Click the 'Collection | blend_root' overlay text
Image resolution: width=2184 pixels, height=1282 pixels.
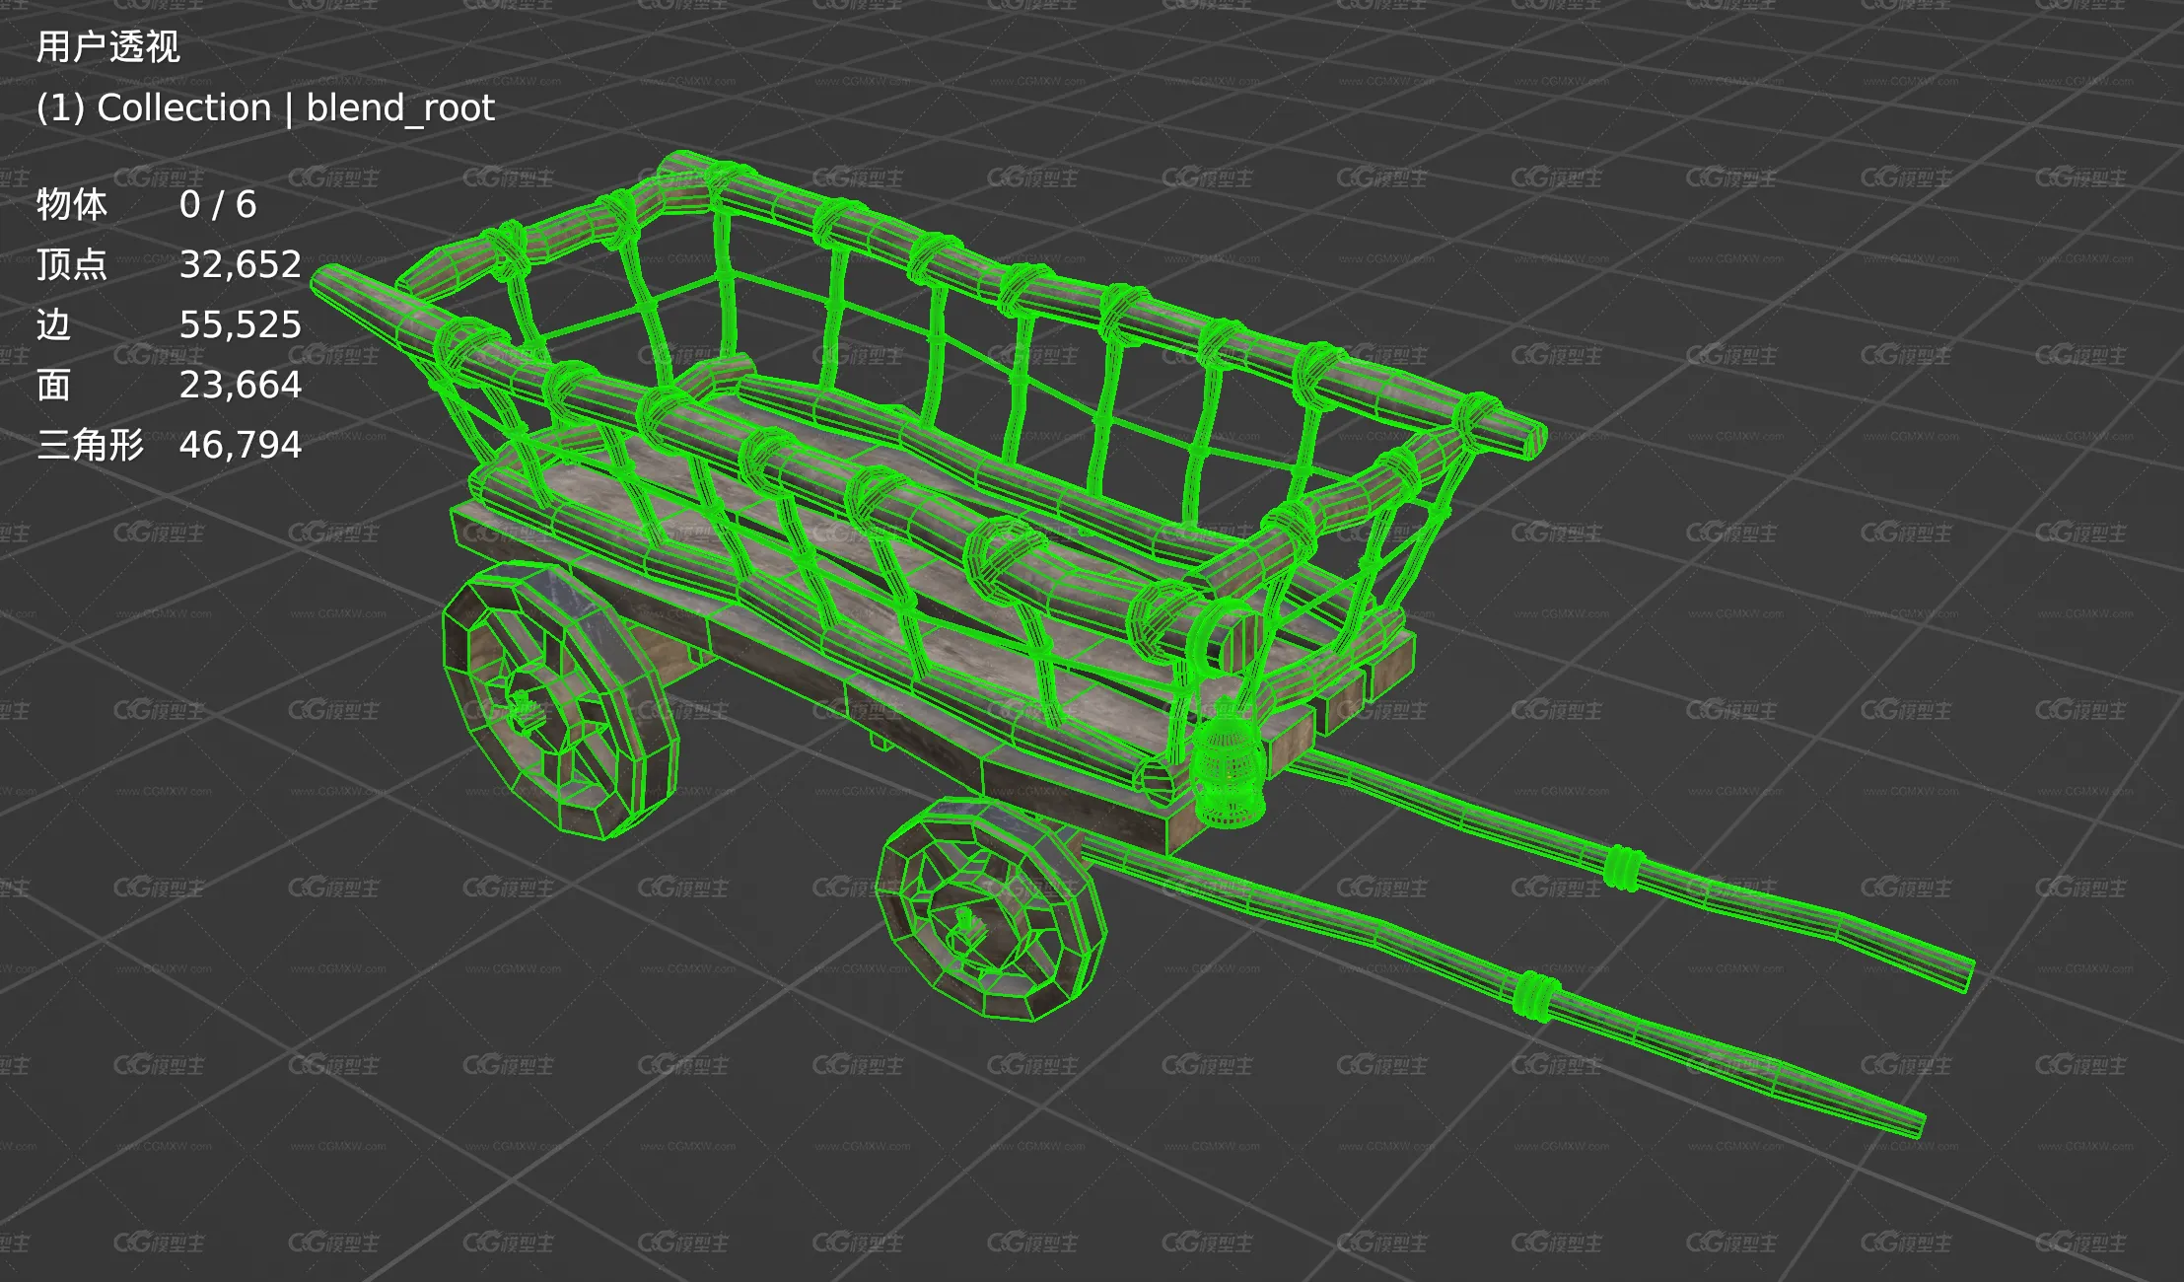[x=296, y=107]
